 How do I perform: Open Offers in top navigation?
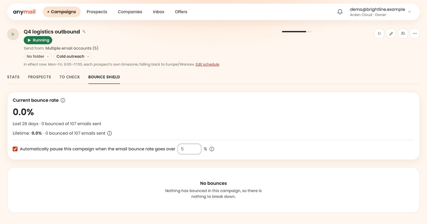point(181,12)
